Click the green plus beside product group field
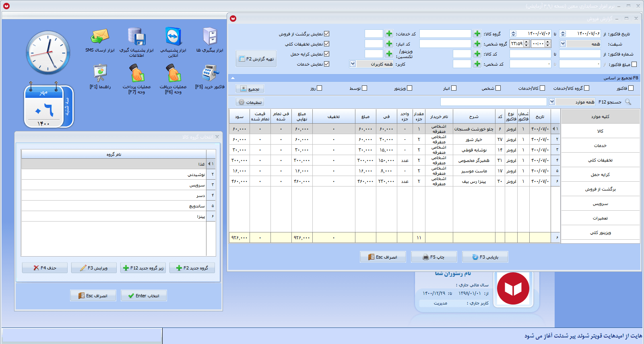644x344 pixels. (x=477, y=34)
